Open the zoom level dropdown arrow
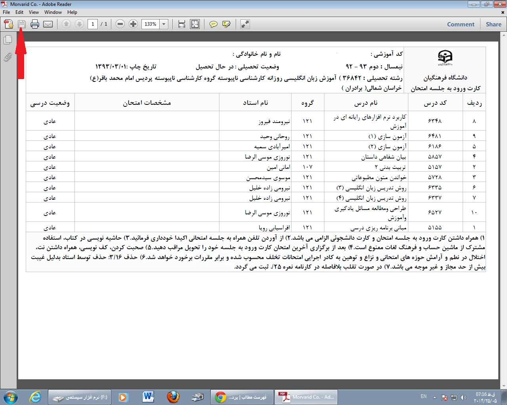 [164, 24]
